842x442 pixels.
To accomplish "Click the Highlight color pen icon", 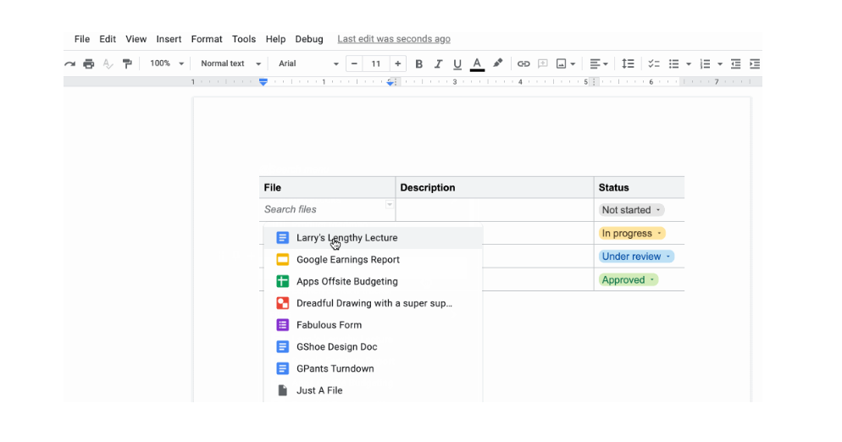I will (x=498, y=64).
